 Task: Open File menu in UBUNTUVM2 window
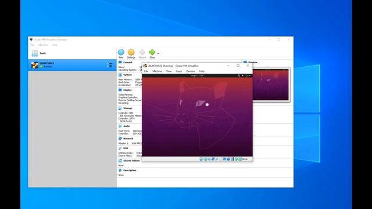tap(146, 71)
